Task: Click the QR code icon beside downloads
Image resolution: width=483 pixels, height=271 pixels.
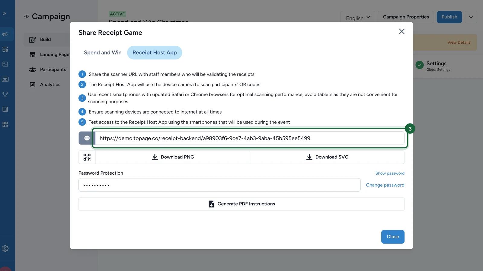Action: point(87,157)
